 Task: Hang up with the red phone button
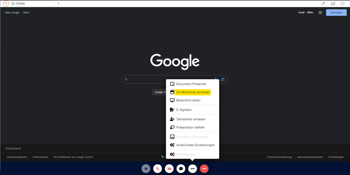[204, 169]
